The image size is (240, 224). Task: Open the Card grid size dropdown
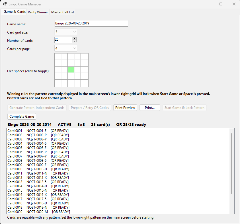(x=66, y=32)
